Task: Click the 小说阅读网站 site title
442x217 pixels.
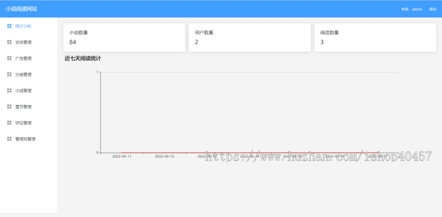Action: coord(21,9)
